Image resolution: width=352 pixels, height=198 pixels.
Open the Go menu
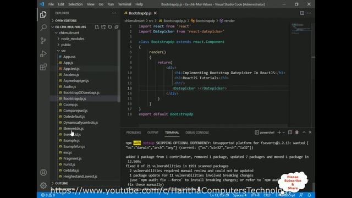tap(101, 4)
